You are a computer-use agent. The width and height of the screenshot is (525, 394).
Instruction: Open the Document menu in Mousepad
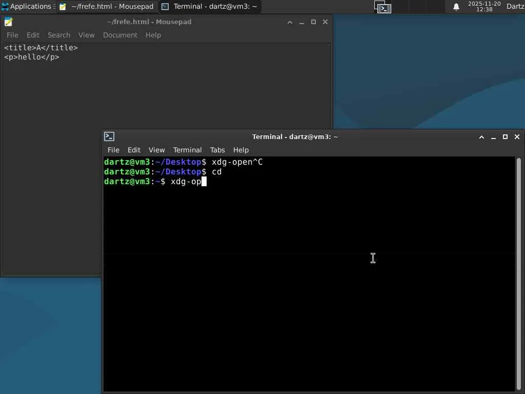coord(120,35)
